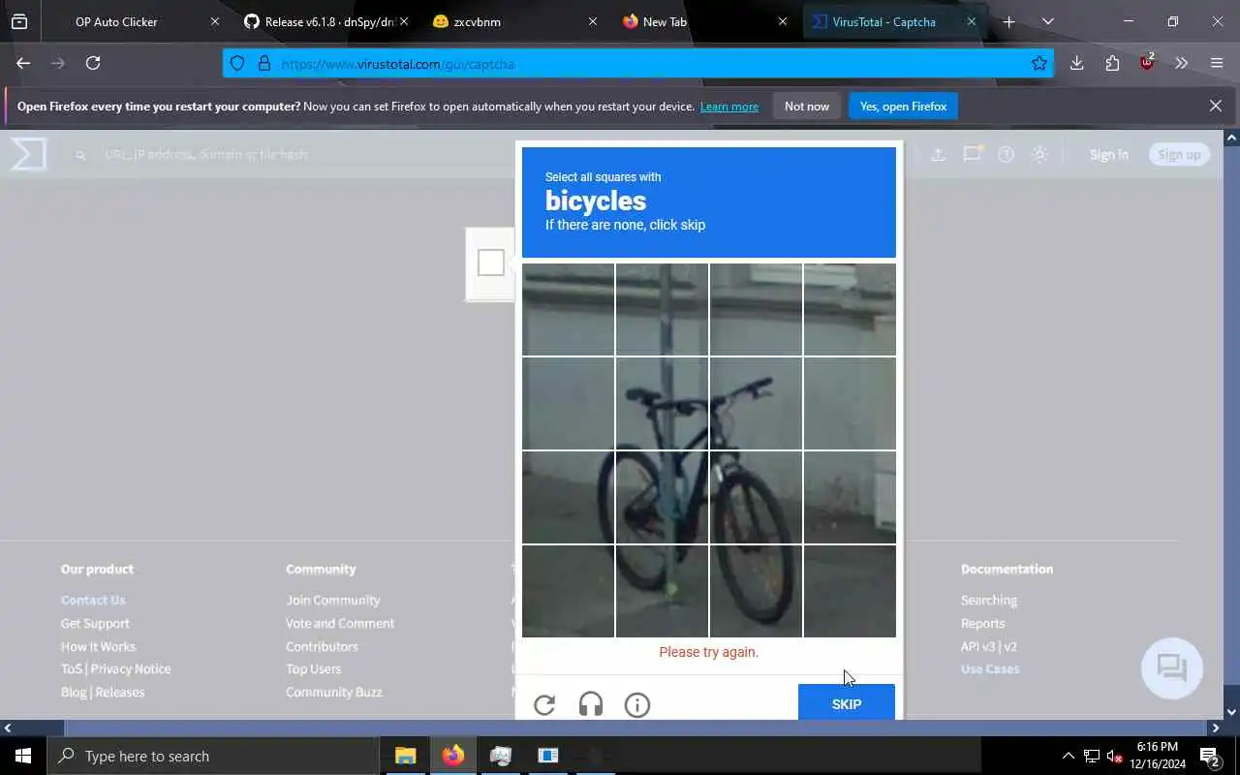
Task: Open Contact Us footer link
Action: [x=93, y=600]
